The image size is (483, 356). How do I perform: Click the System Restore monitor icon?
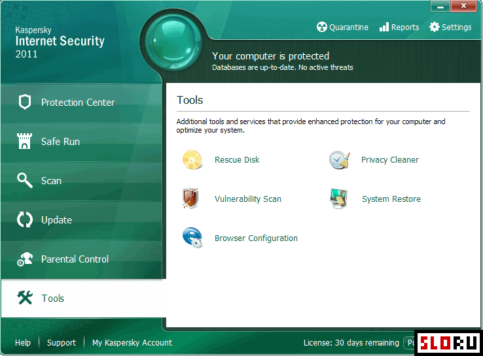[x=339, y=199]
